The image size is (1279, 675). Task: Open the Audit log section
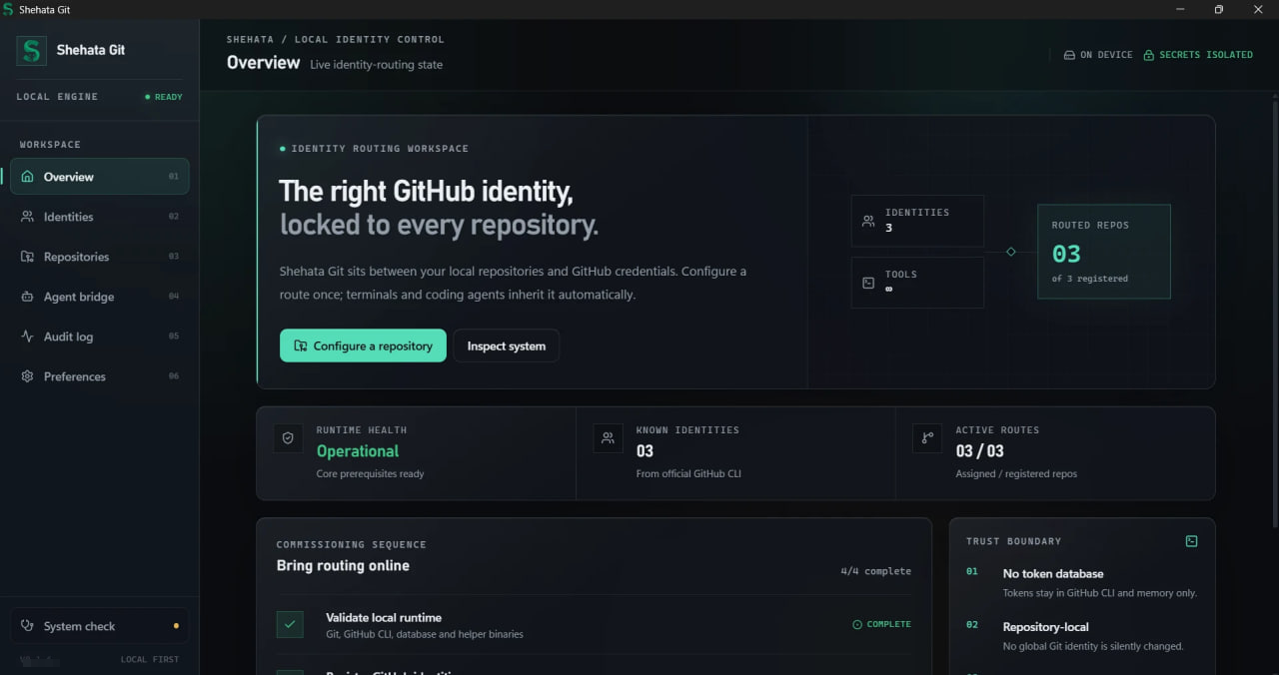(100, 337)
